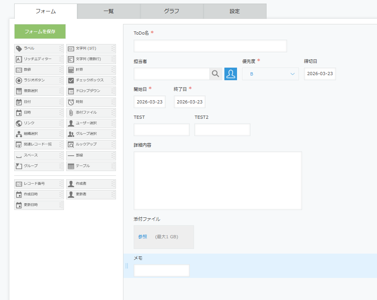
Task: Select the 組織選択 field icon
Action: (19, 134)
